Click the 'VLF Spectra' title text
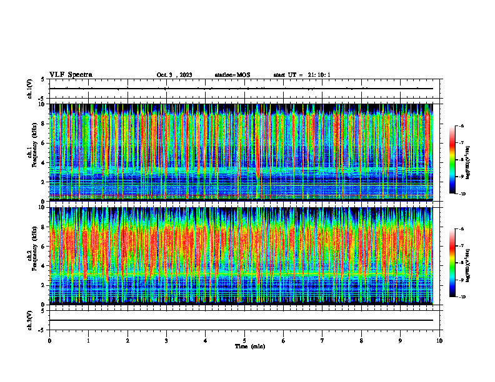The width and height of the screenshot is (495, 382). point(71,75)
